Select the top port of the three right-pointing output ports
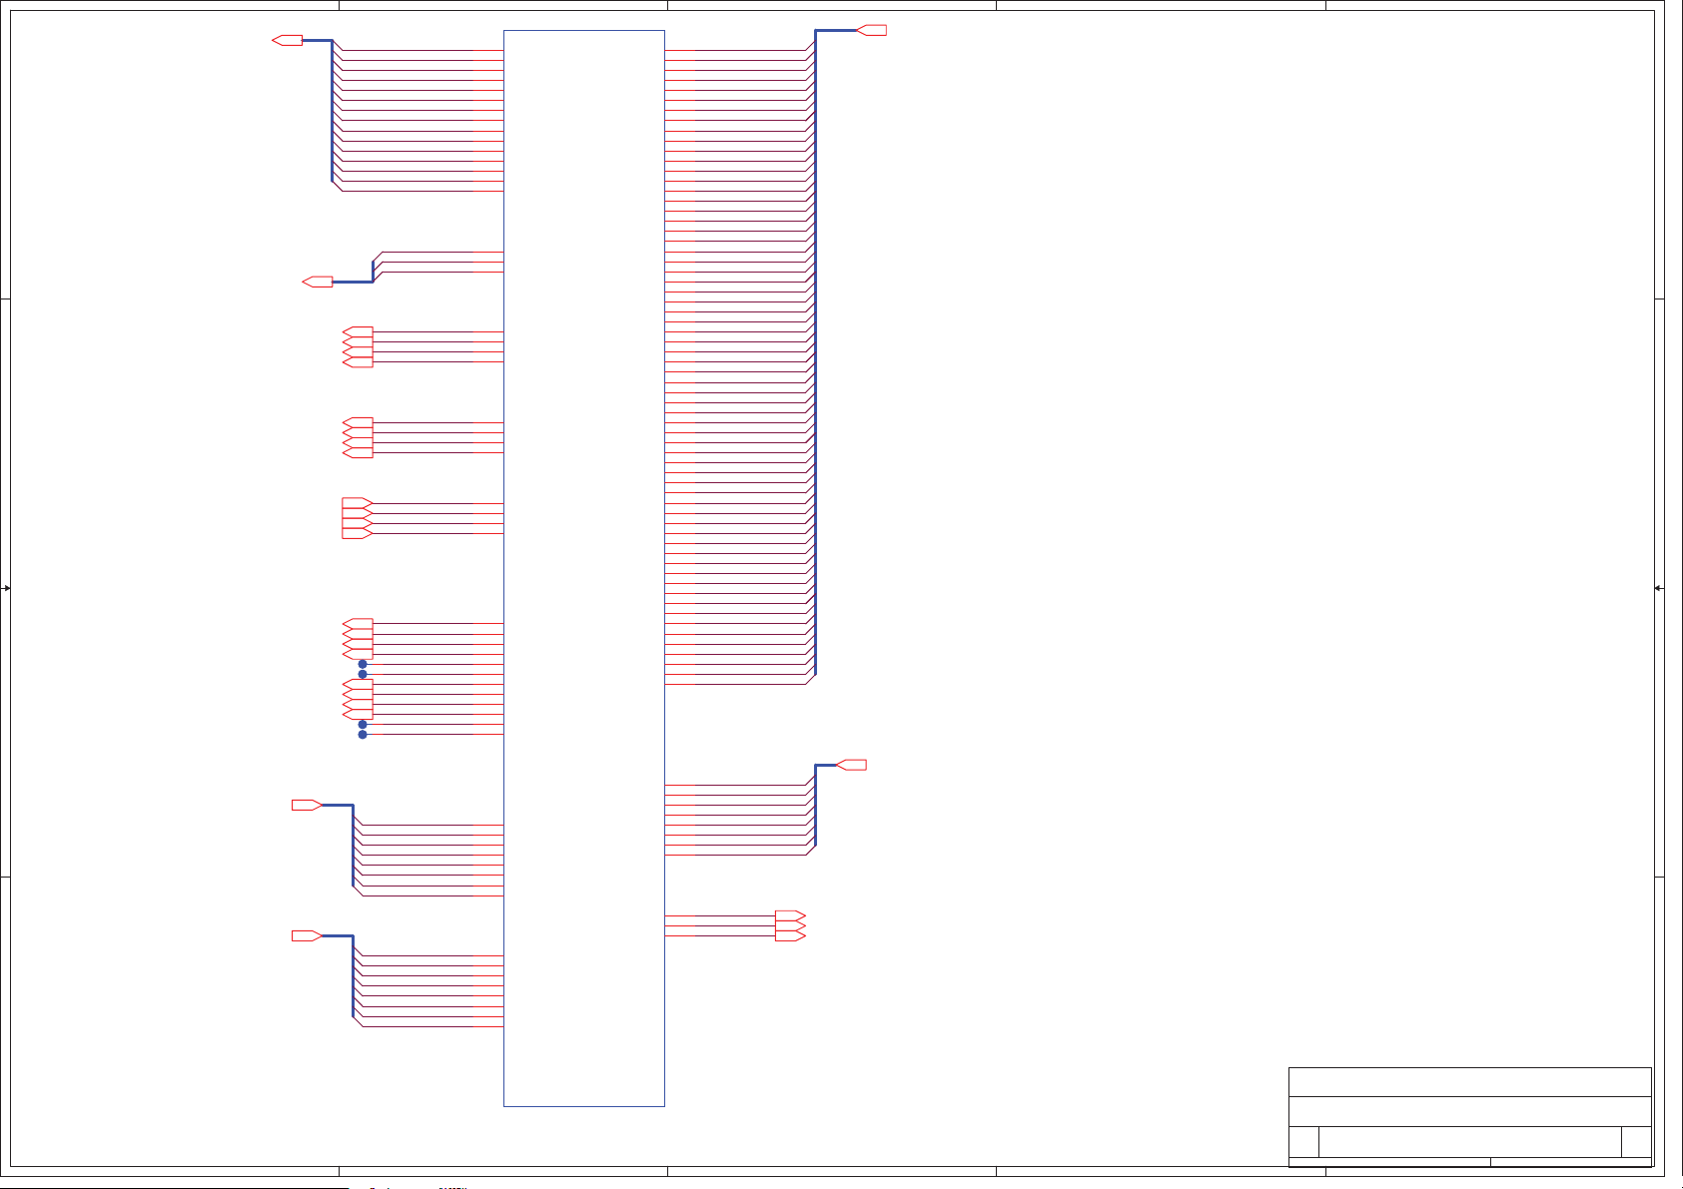The image size is (1683, 1189). [x=790, y=915]
